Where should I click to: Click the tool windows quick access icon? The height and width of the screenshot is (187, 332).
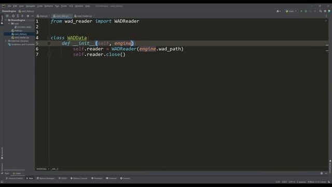click(2, 182)
